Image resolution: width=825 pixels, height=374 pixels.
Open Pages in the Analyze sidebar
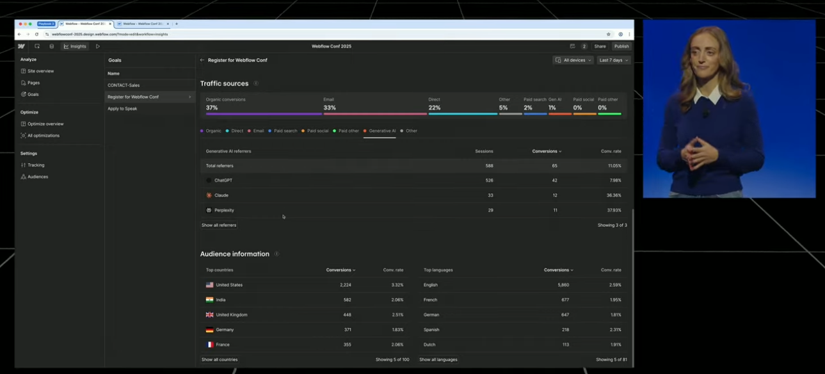point(31,83)
